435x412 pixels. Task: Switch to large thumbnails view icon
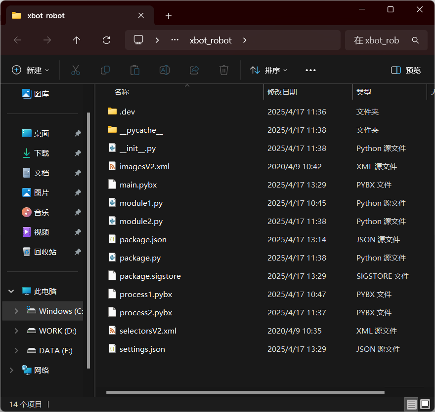[x=425, y=405]
